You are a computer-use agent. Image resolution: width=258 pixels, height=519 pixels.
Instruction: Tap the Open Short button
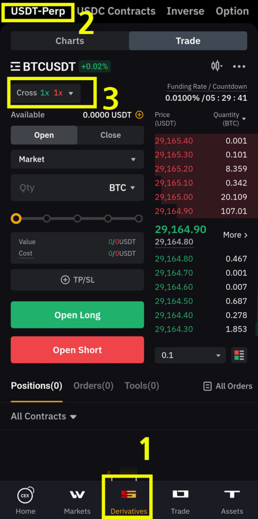[77, 350]
